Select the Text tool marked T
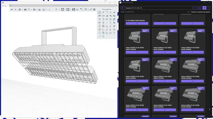The height and width of the screenshot is (119, 213). click(114, 33)
